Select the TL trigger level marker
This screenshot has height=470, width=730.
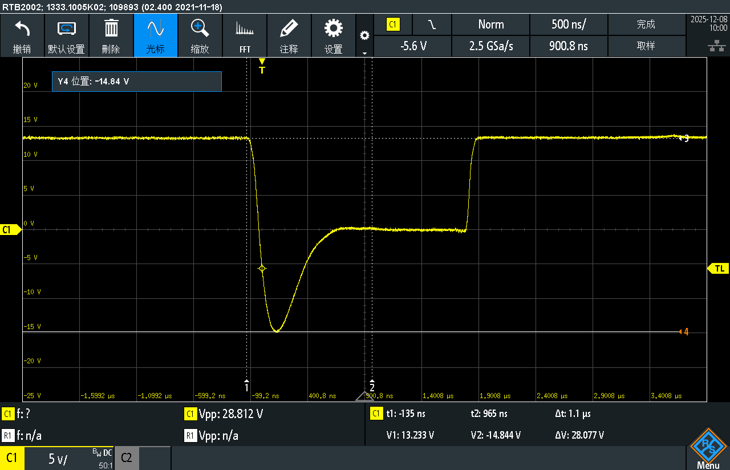coord(718,268)
